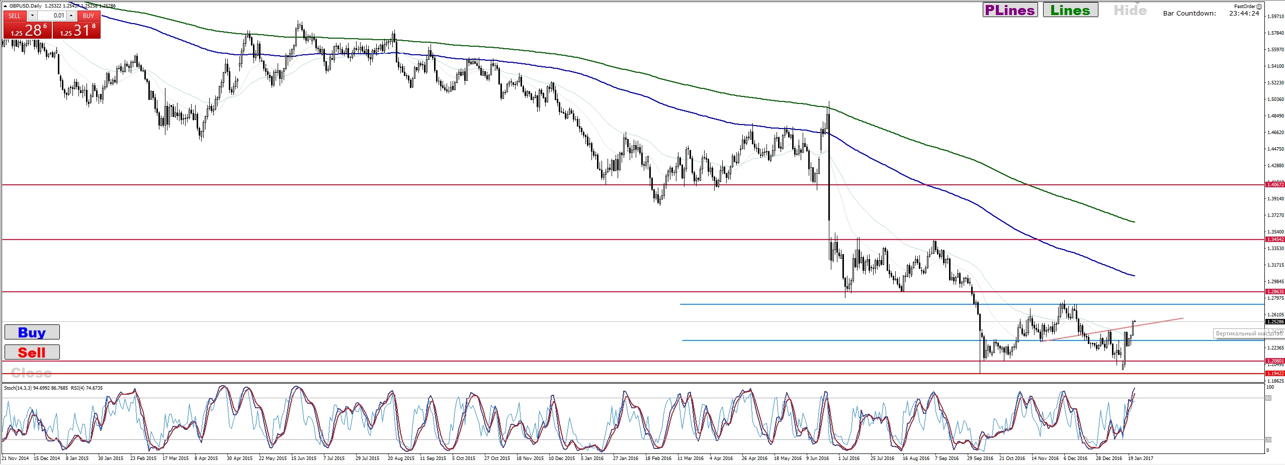The width and height of the screenshot is (1285, 465).
Task: Click the blue Buy button on chart
Action: pyautogui.click(x=32, y=332)
